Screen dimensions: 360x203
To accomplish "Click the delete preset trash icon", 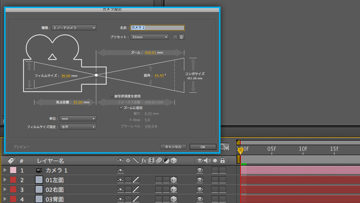I will coord(182,37).
